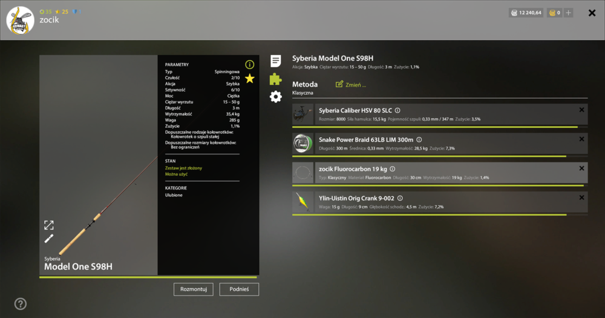The image size is (605, 318).
Task: Open the gear settings tab
Action: click(x=275, y=96)
